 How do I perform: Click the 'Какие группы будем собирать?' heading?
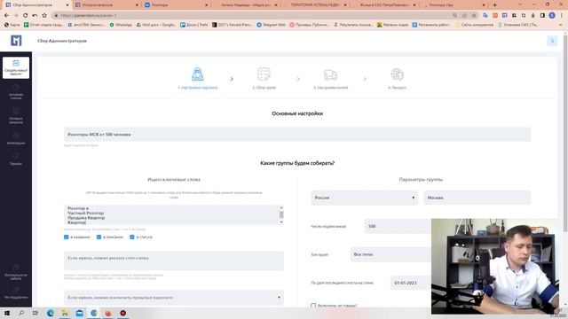(x=297, y=163)
